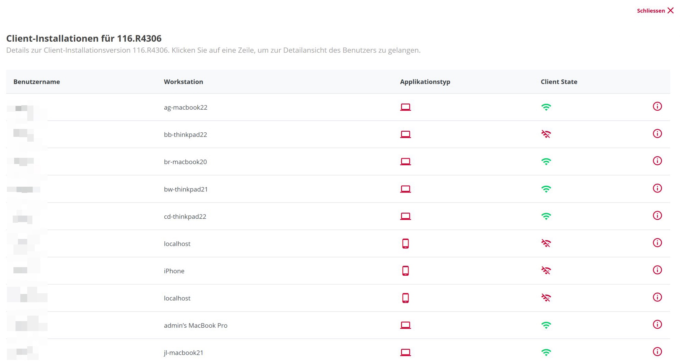Show info for bw-thinkpad21 workstation

657,188
